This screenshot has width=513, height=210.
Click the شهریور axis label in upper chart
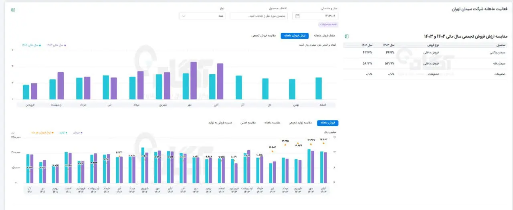click(x=163, y=105)
